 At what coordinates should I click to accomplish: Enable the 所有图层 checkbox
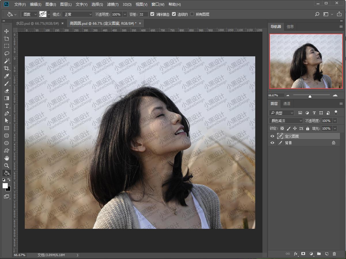pos(192,14)
